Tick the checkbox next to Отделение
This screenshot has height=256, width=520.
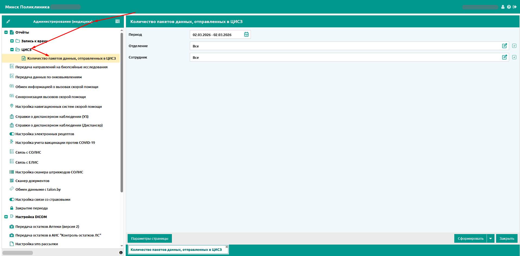coord(514,46)
